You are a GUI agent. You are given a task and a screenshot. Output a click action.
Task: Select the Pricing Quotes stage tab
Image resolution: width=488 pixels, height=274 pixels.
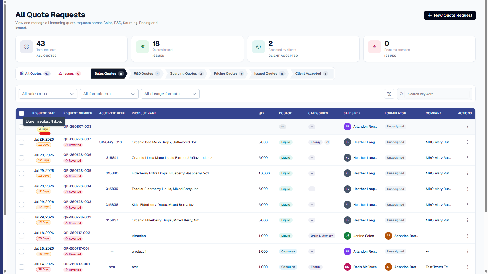click(x=228, y=74)
